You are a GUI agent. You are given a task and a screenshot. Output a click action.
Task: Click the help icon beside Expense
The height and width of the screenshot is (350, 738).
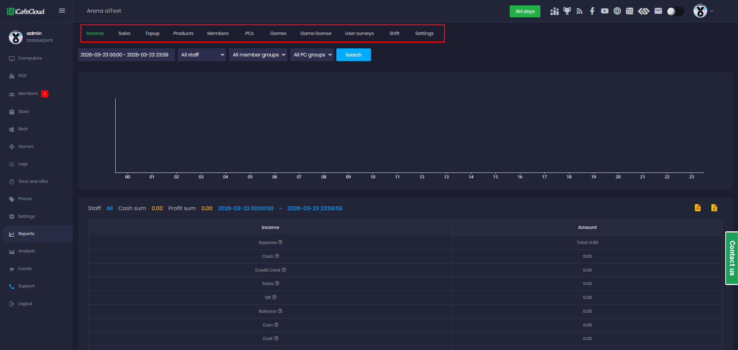pyautogui.click(x=280, y=242)
